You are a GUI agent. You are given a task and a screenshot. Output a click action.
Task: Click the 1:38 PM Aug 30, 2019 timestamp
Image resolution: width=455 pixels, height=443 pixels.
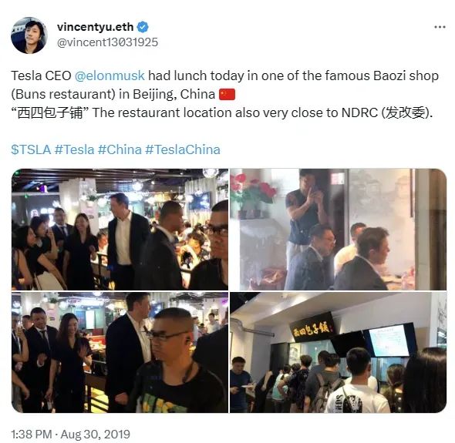click(70, 435)
